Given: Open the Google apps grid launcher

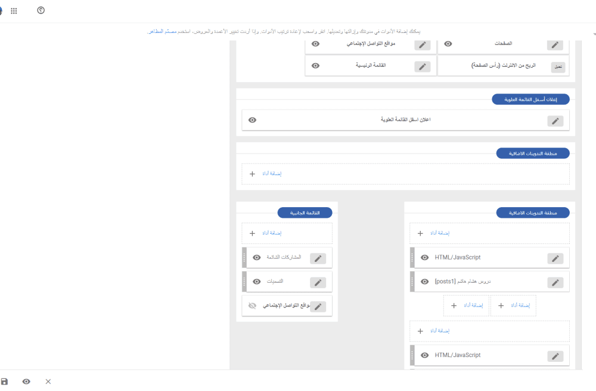Looking at the screenshot, I should pos(14,11).
